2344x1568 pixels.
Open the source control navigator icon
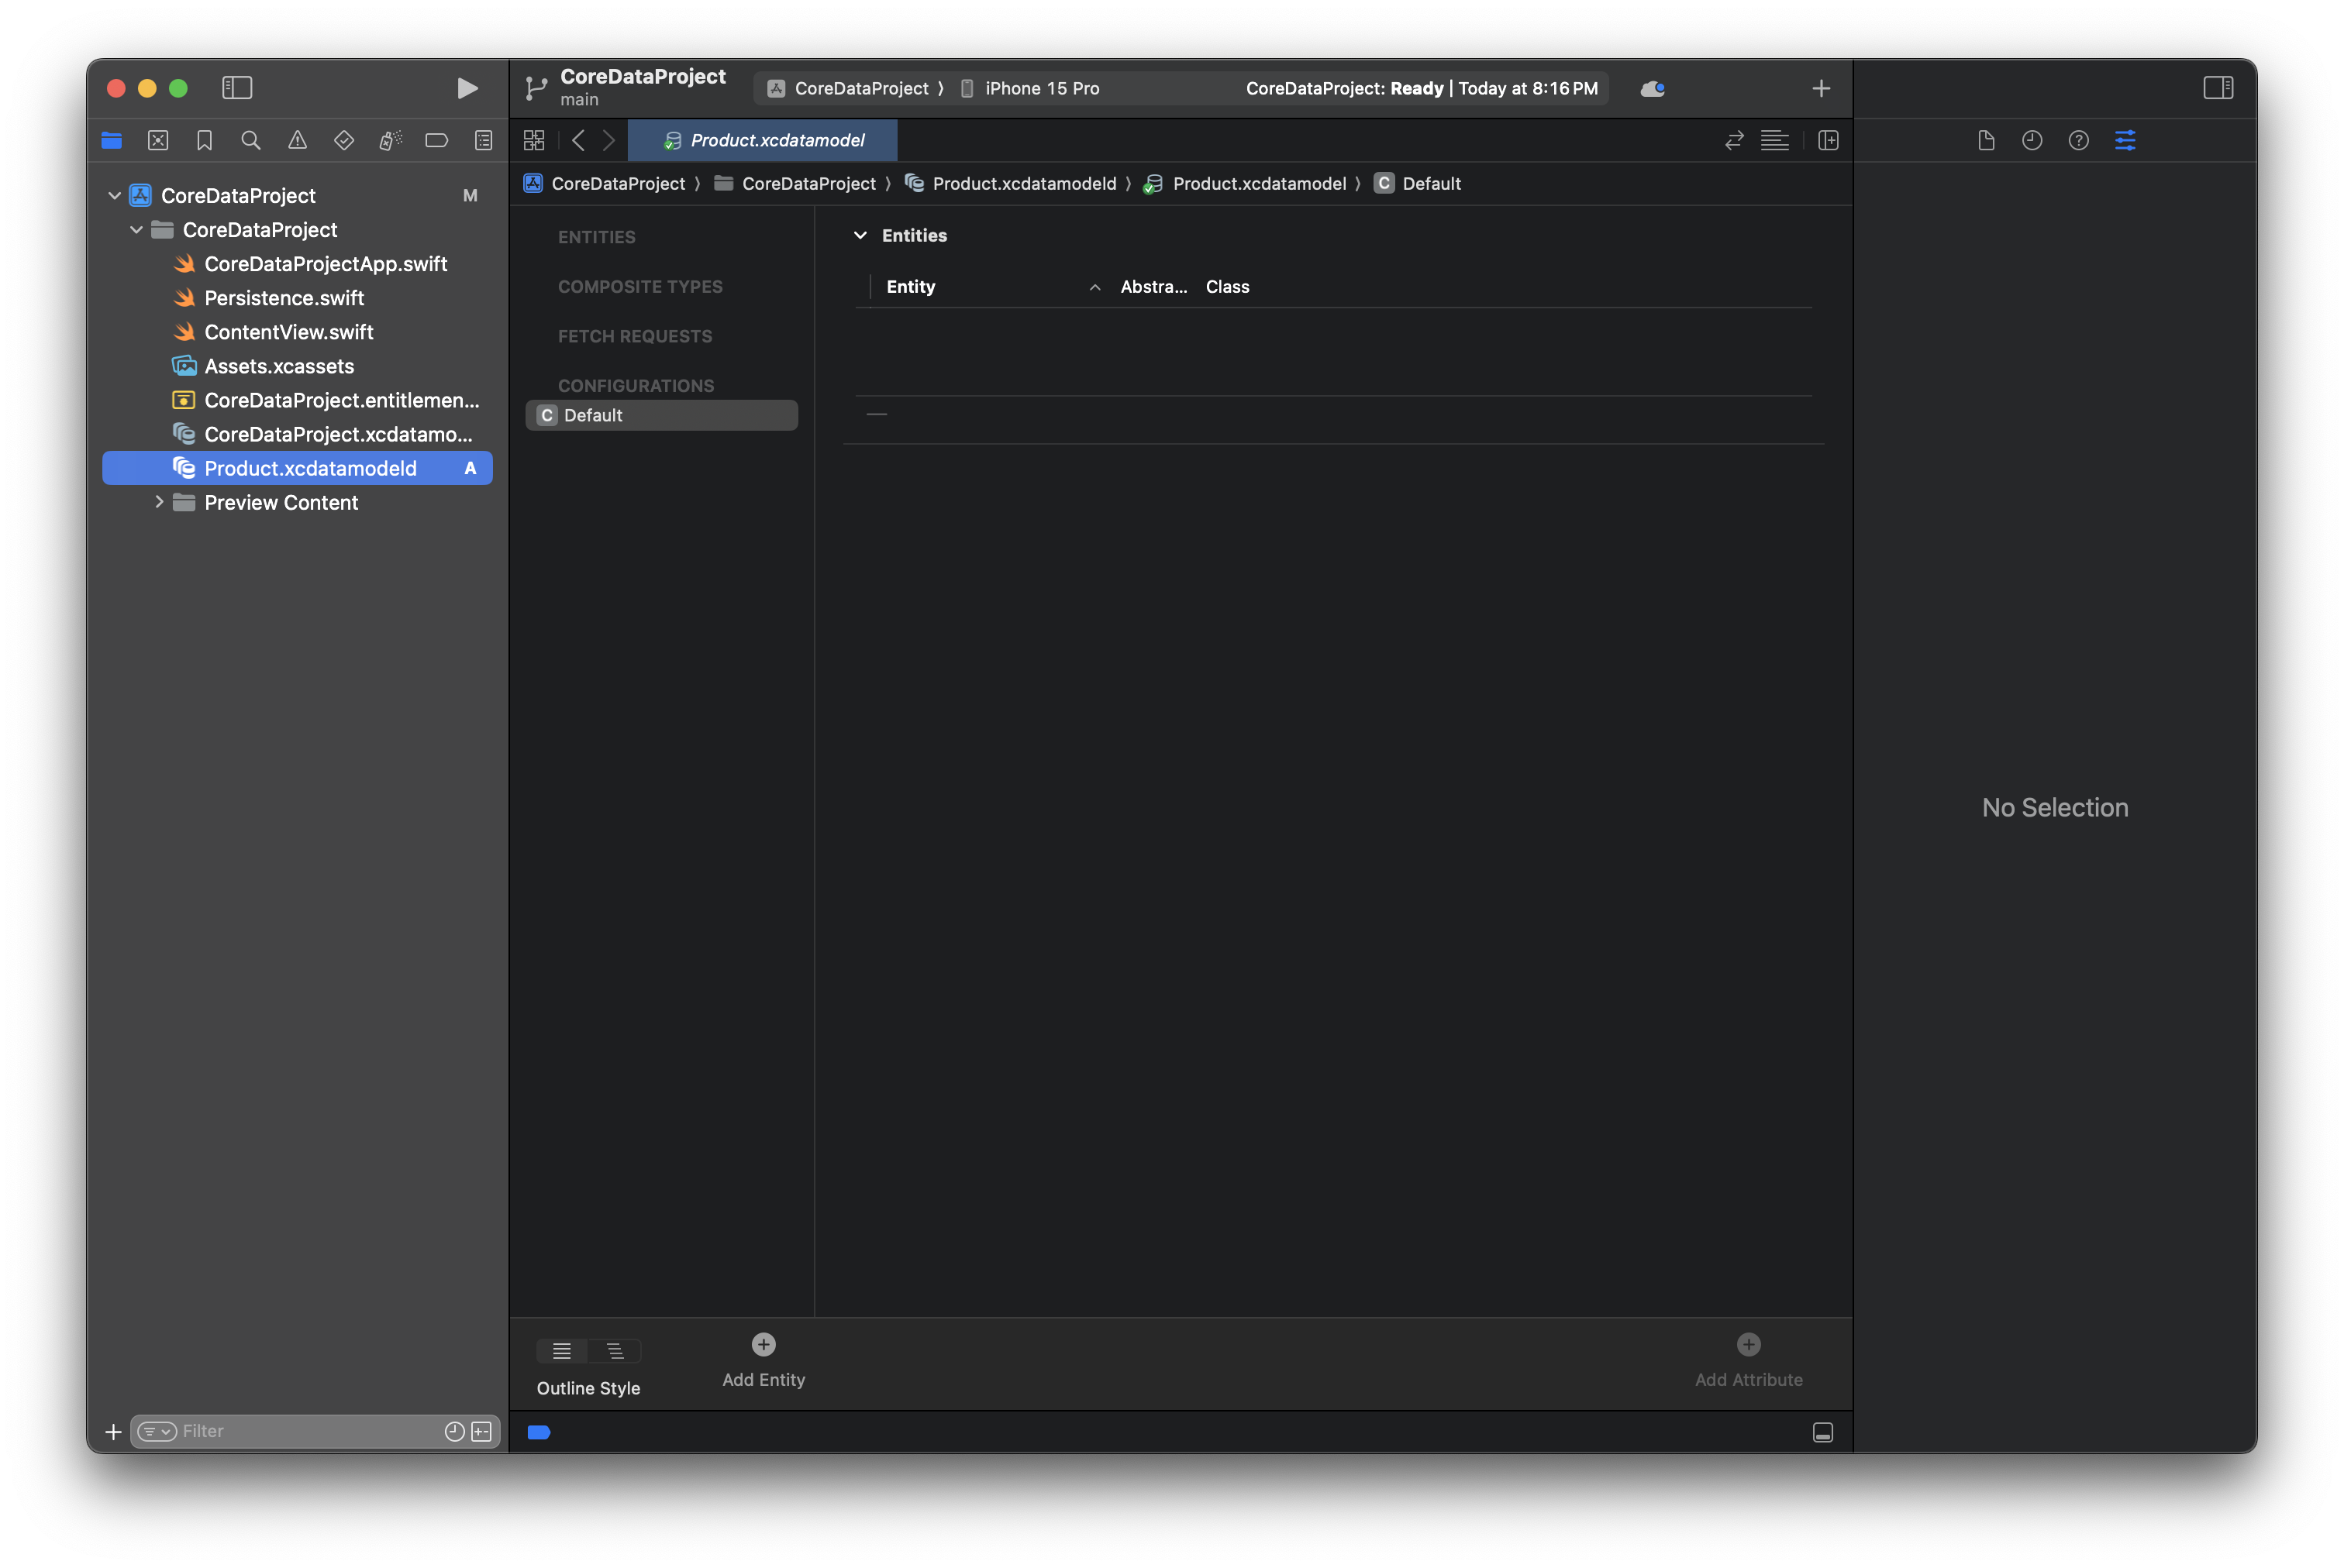coord(158,141)
